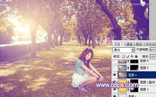Select 图层 5 layer mask thumbnail
This screenshot has height=97, width=156.
point(134,68)
